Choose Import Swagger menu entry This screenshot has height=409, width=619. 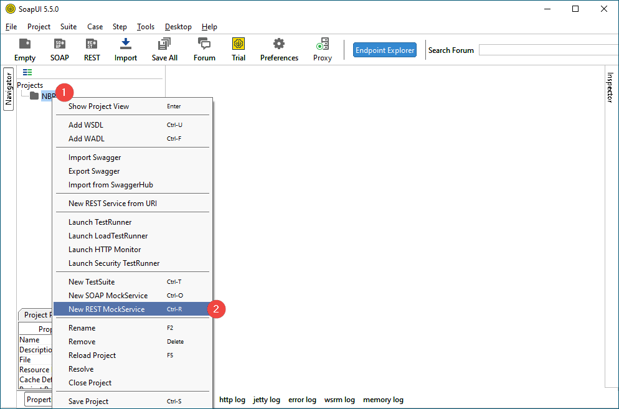pyautogui.click(x=132, y=157)
